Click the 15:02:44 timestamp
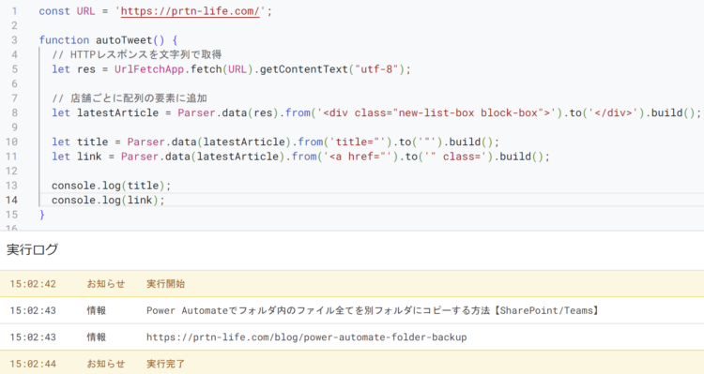The height and width of the screenshot is (374, 704). coord(33,364)
